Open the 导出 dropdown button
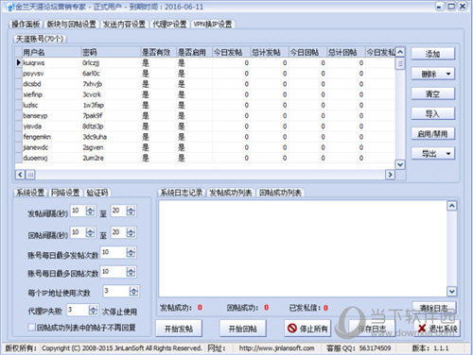The width and height of the screenshot is (473, 355). (x=432, y=154)
